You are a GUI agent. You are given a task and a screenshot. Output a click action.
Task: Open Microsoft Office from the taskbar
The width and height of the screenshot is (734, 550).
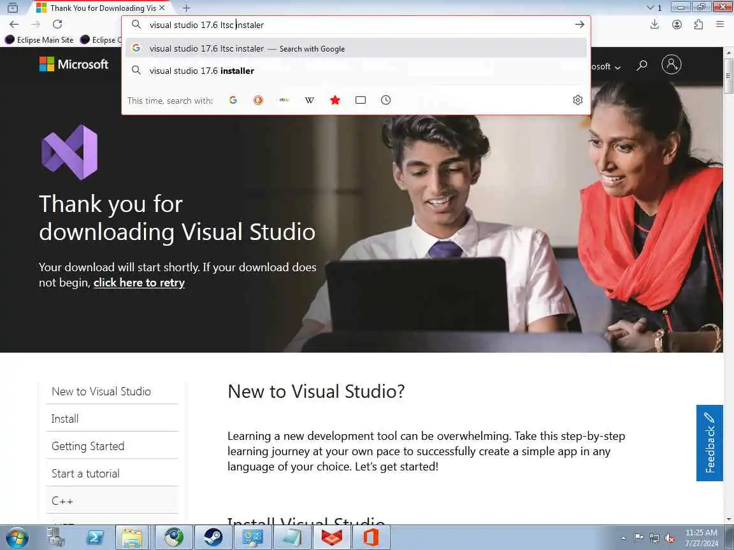(371, 537)
